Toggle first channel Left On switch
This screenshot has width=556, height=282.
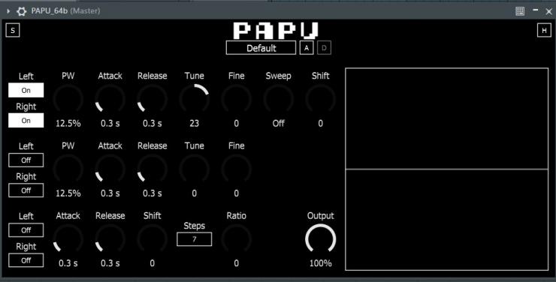click(26, 90)
